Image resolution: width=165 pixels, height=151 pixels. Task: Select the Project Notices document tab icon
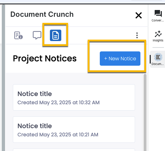[56, 35]
